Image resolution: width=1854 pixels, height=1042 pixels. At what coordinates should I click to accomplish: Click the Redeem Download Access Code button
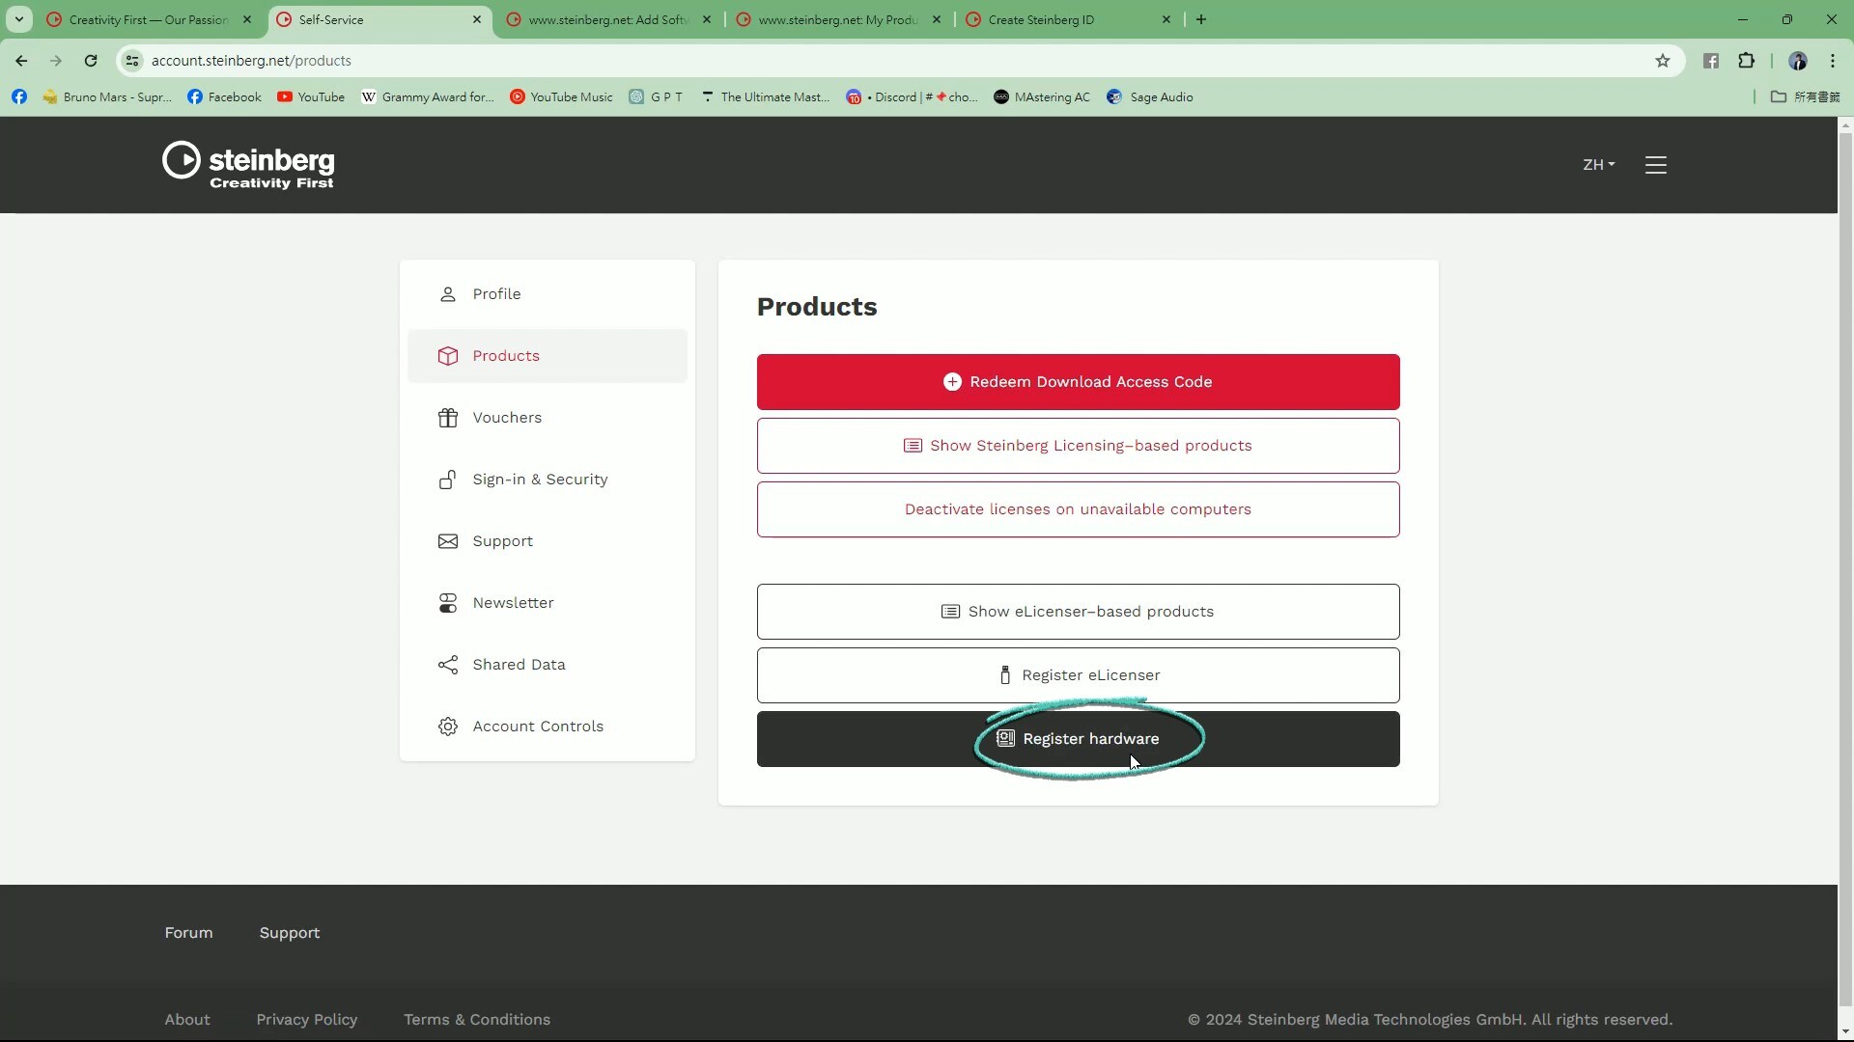pyautogui.click(x=1078, y=382)
